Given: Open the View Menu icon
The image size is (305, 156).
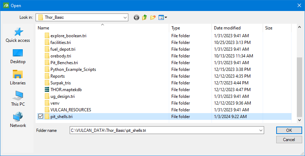Looking at the screenshot, I should pos(161,18).
